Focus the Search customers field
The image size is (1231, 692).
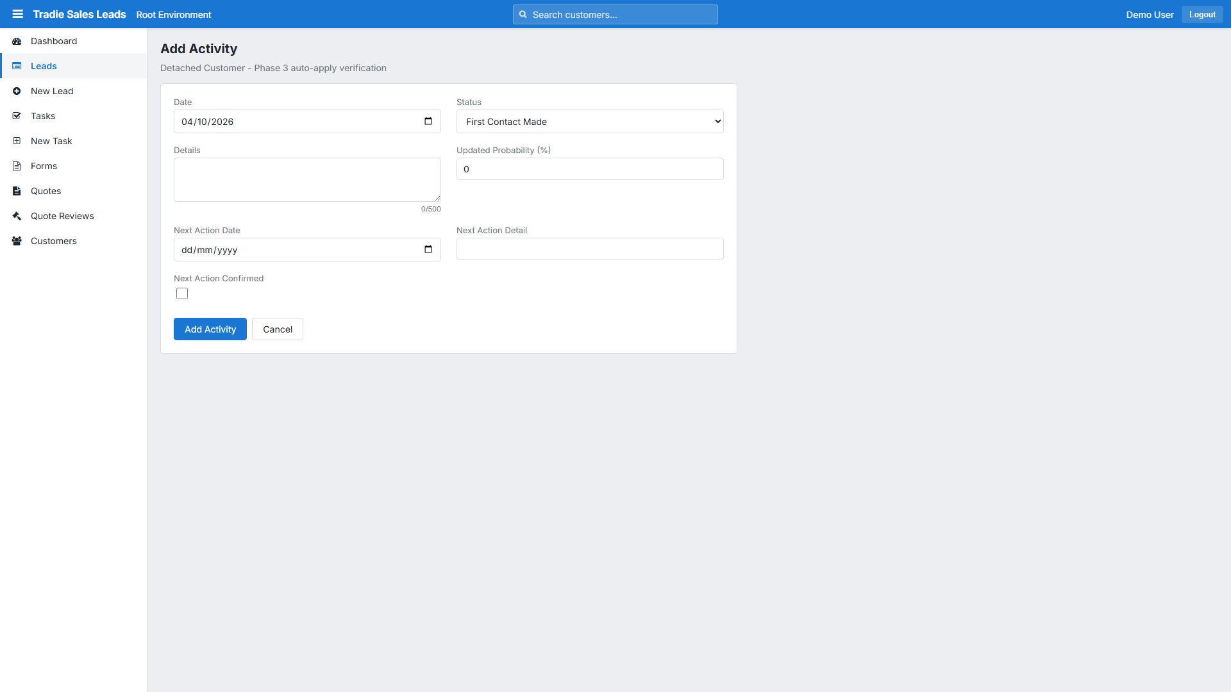click(x=615, y=14)
